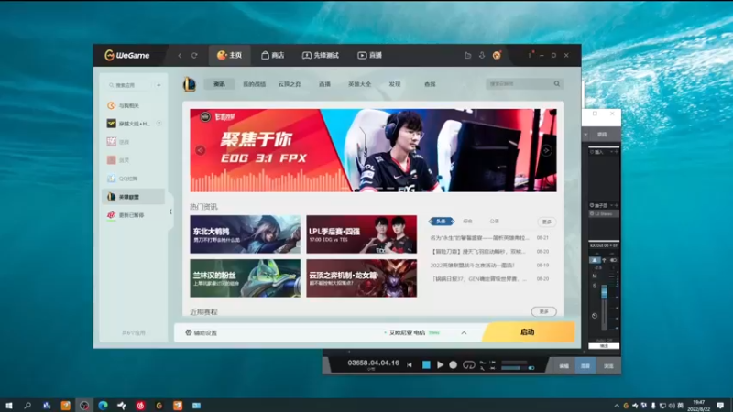Click the DAW channel volume fader
Screen dimensions: 733x412
tap(605, 293)
